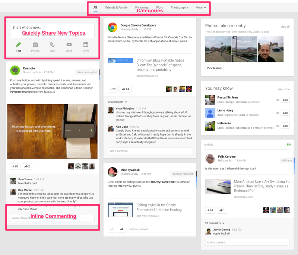Open the Redmond Pie iPhone article link
This screenshot has height=255, width=298.
[x=261, y=186]
